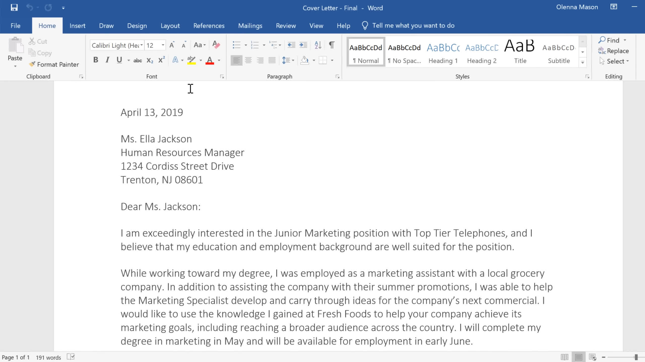Apply red font color swatch
This screenshot has height=362, width=645.
[210, 60]
